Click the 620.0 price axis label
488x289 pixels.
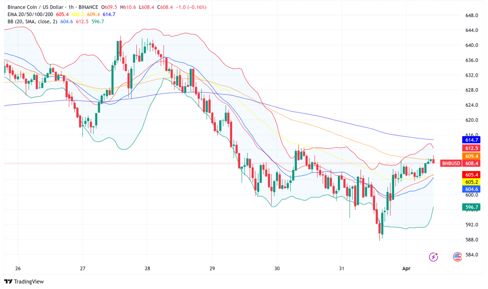(x=471, y=120)
